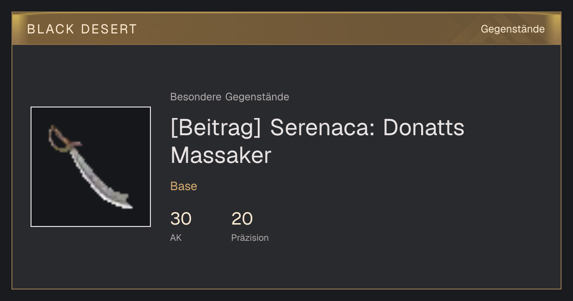573x301 pixels.
Task: Click the word DESERT in the header
Action: pos(109,29)
